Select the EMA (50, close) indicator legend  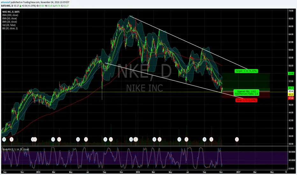click(x=10, y=18)
